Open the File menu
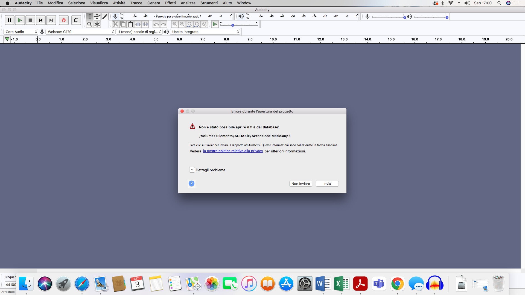The width and height of the screenshot is (525, 295). (40, 3)
